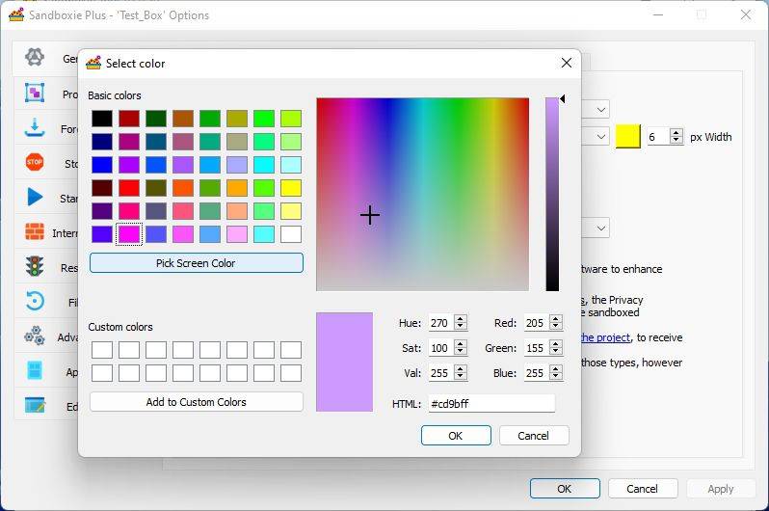Open the App Templates blue squares icon
The width and height of the screenshot is (769, 511).
click(35, 370)
